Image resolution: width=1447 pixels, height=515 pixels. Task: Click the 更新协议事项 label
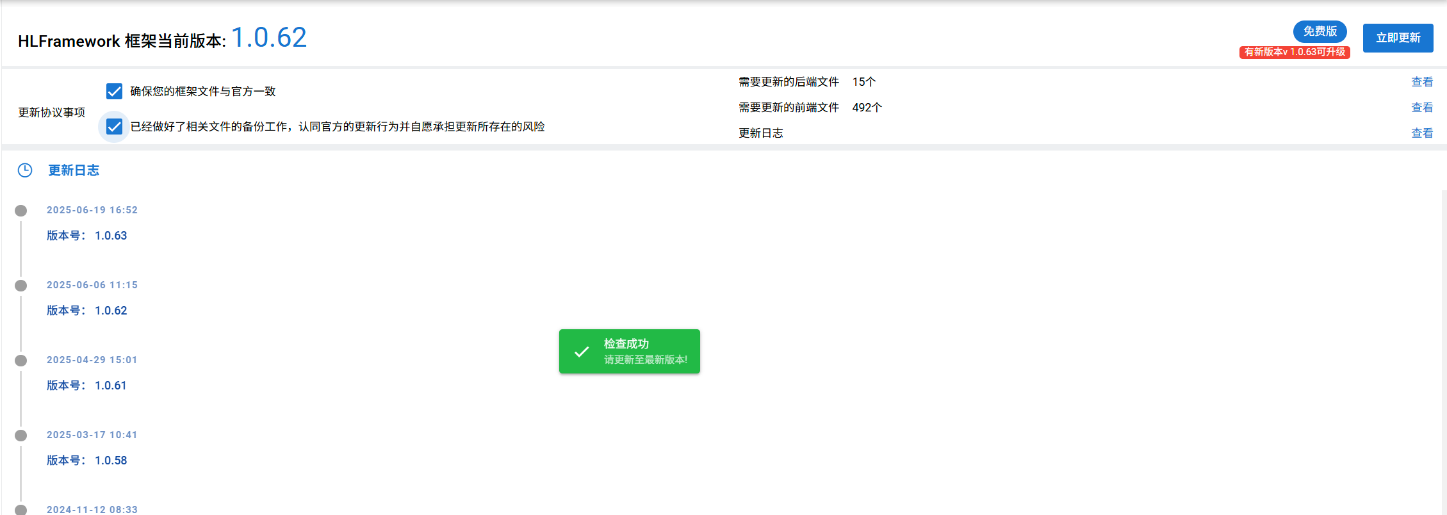coord(52,113)
